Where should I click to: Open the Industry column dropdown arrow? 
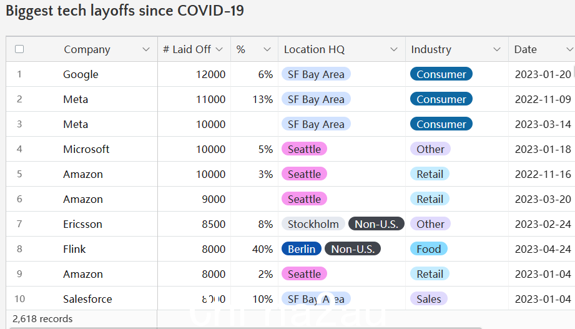[x=497, y=49]
